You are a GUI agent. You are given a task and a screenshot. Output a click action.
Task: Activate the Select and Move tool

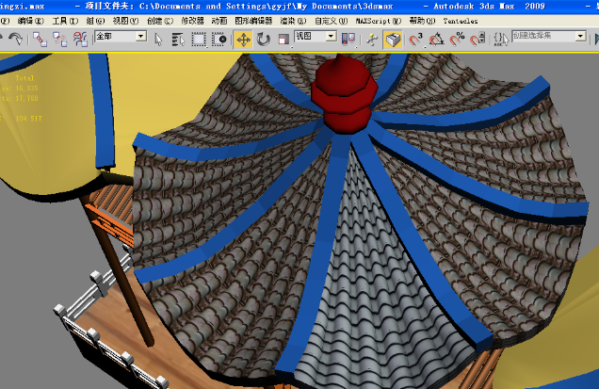pos(243,39)
